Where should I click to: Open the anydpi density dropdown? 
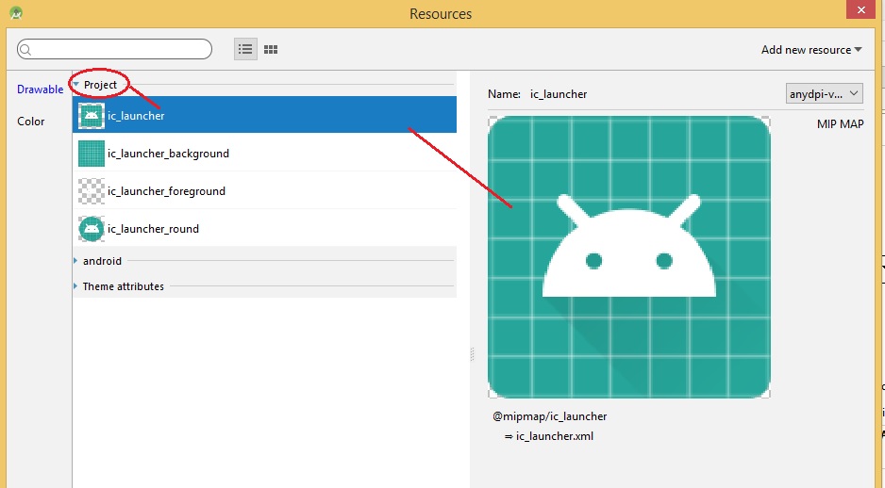click(x=824, y=93)
